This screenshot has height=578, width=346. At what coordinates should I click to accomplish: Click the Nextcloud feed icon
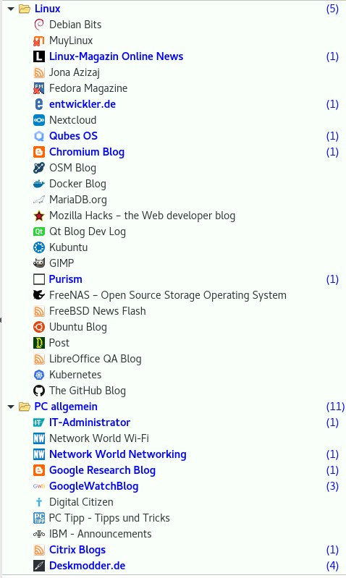pyautogui.click(x=39, y=120)
